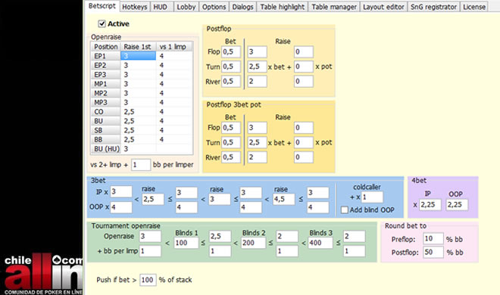500x295 pixels.
Task: Enable the Add blind OOP checkbox
Action: click(345, 210)
